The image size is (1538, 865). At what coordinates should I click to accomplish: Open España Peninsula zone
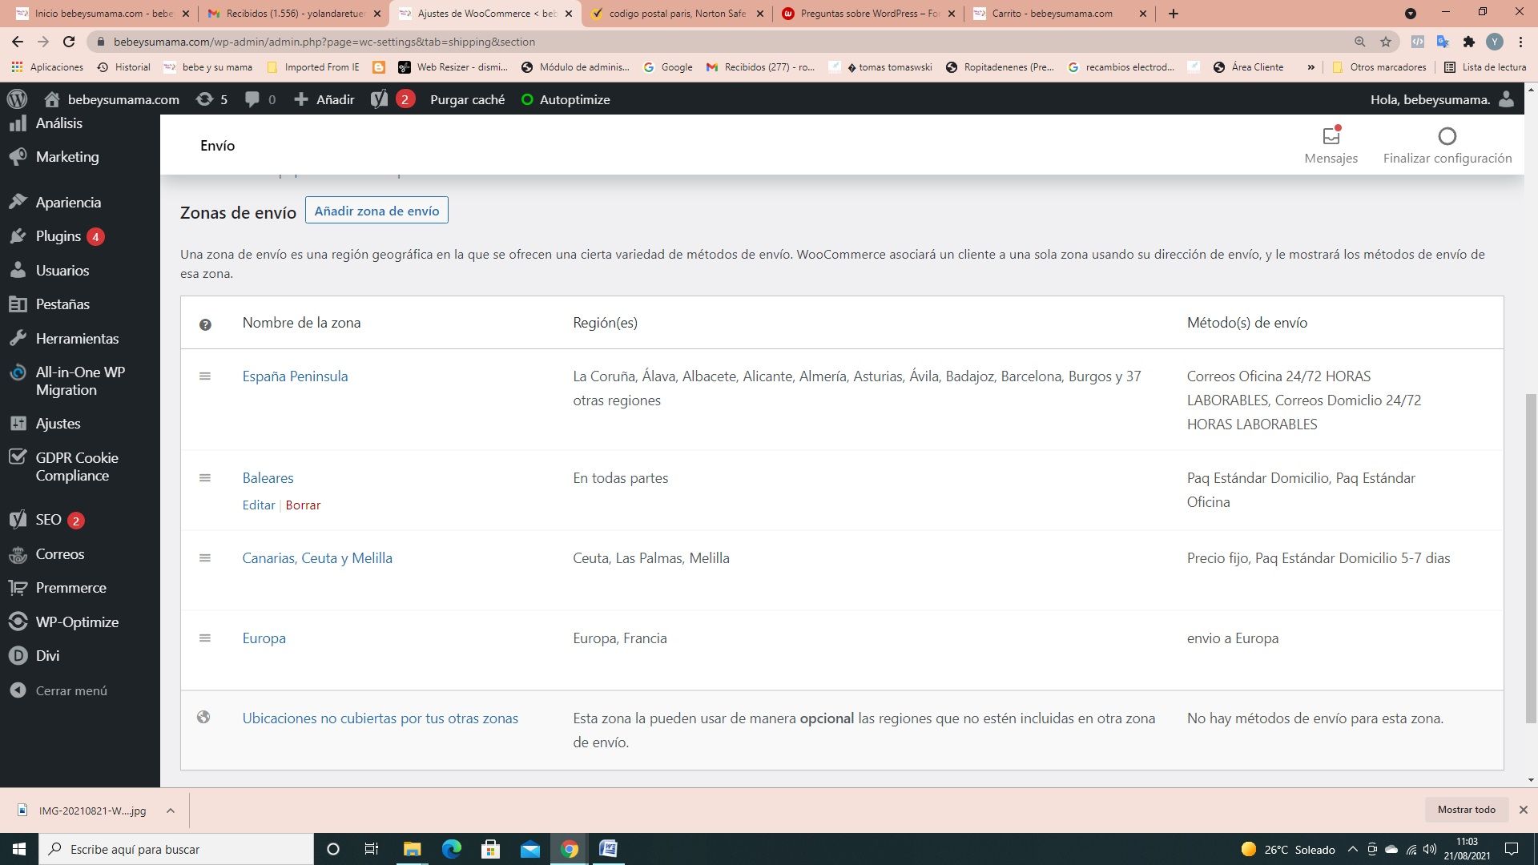click(295, 376)
